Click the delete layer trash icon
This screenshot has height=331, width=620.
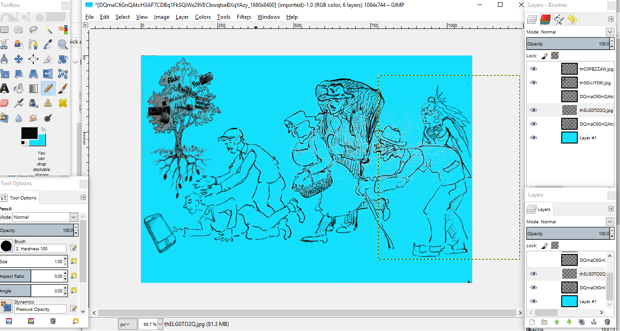coord(607,322)
